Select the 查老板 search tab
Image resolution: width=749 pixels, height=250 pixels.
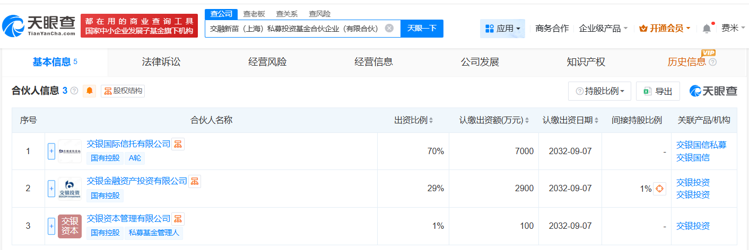pyautogui.click(x=254, y=14)
